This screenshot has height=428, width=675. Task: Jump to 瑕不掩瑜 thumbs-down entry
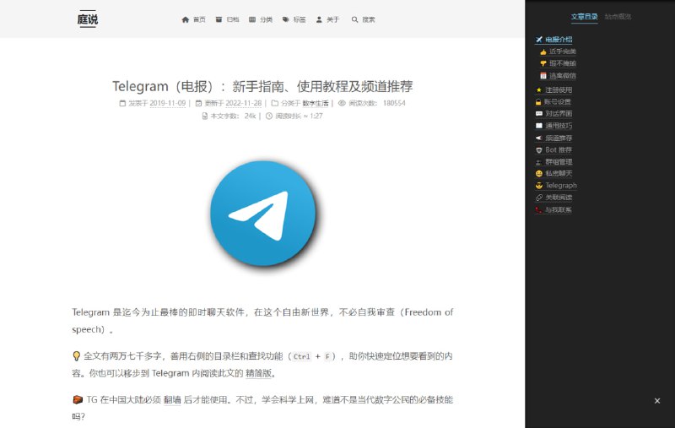(x=558, y=63)
